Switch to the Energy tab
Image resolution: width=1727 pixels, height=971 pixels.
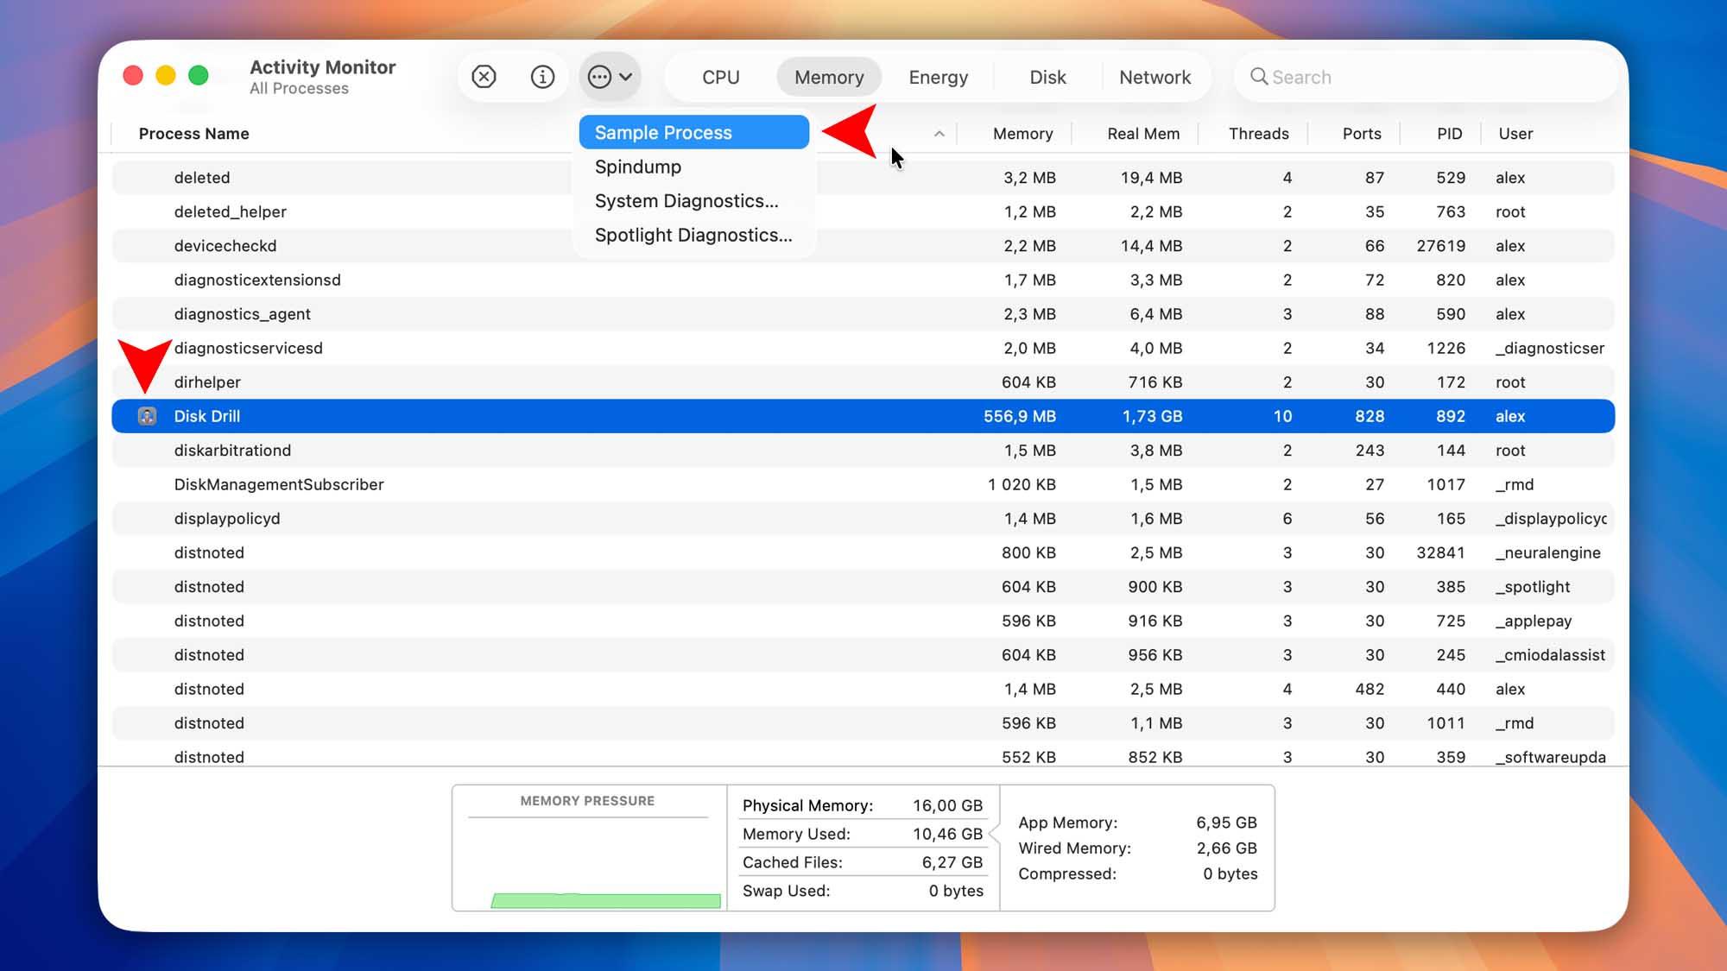[x=938, y=77]
